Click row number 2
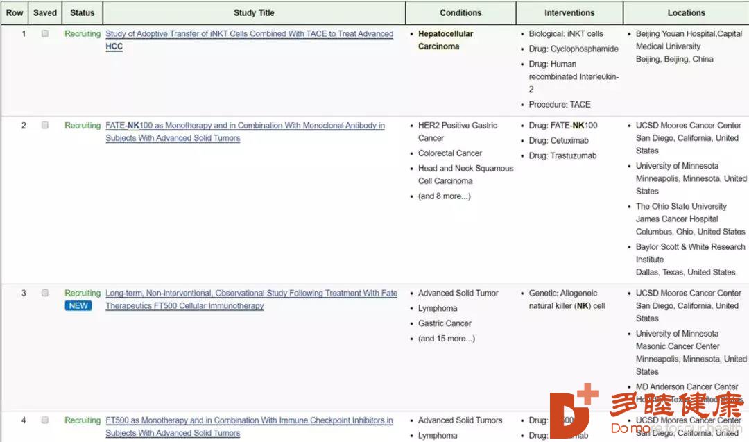Screen dimensions: 749x442 point(24,125)
